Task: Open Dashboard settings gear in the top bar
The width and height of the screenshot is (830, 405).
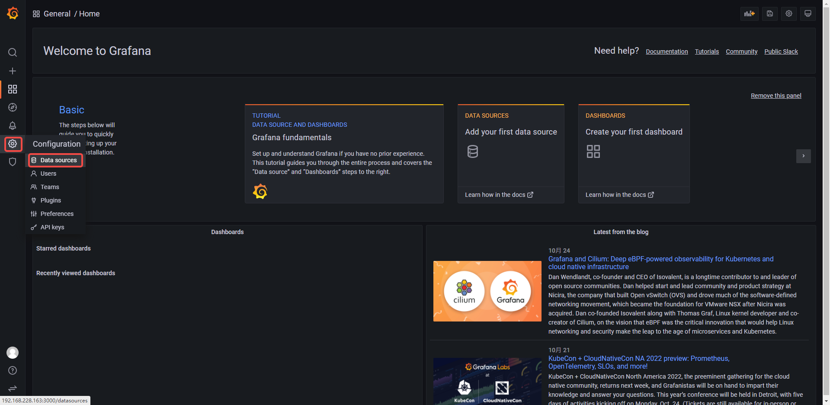Action: 789,14
